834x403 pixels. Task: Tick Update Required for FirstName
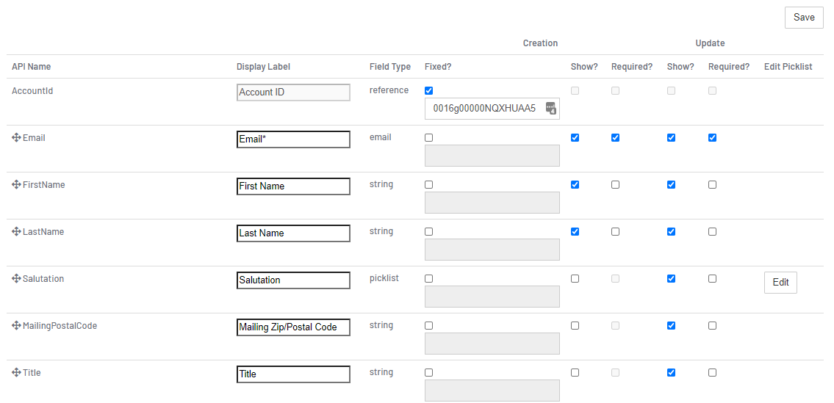(x=713, y=184)
